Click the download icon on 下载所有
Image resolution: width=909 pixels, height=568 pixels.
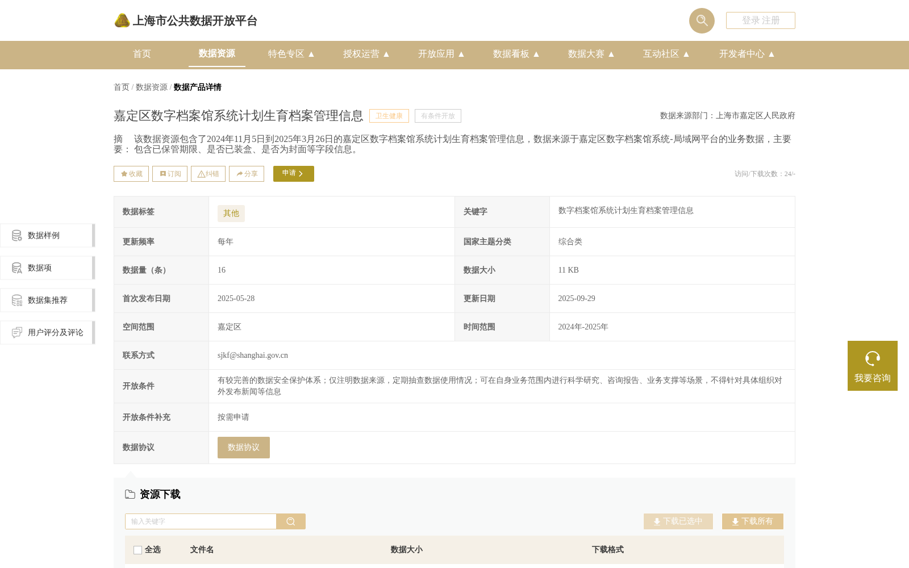pyautogui.click(x=735, y=521)
